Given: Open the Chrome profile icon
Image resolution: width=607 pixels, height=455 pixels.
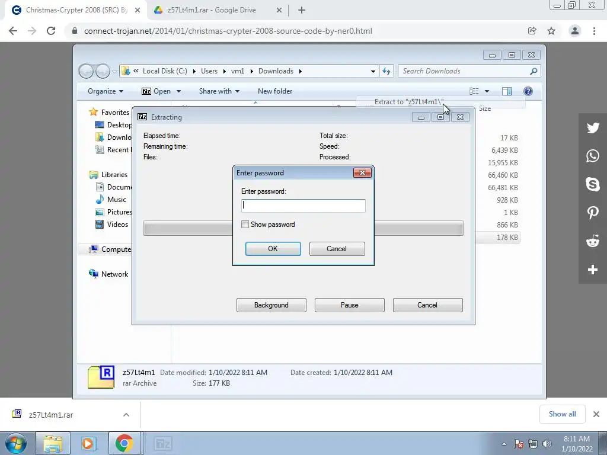Looking at the screenshot, I should 575,31.
